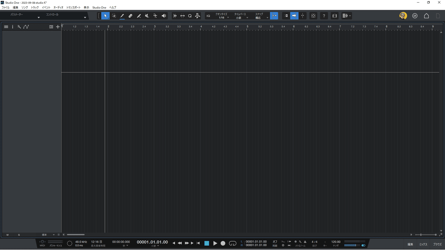
Task: Toggle cursor follows edit position
Action: (x=286, y=16)
